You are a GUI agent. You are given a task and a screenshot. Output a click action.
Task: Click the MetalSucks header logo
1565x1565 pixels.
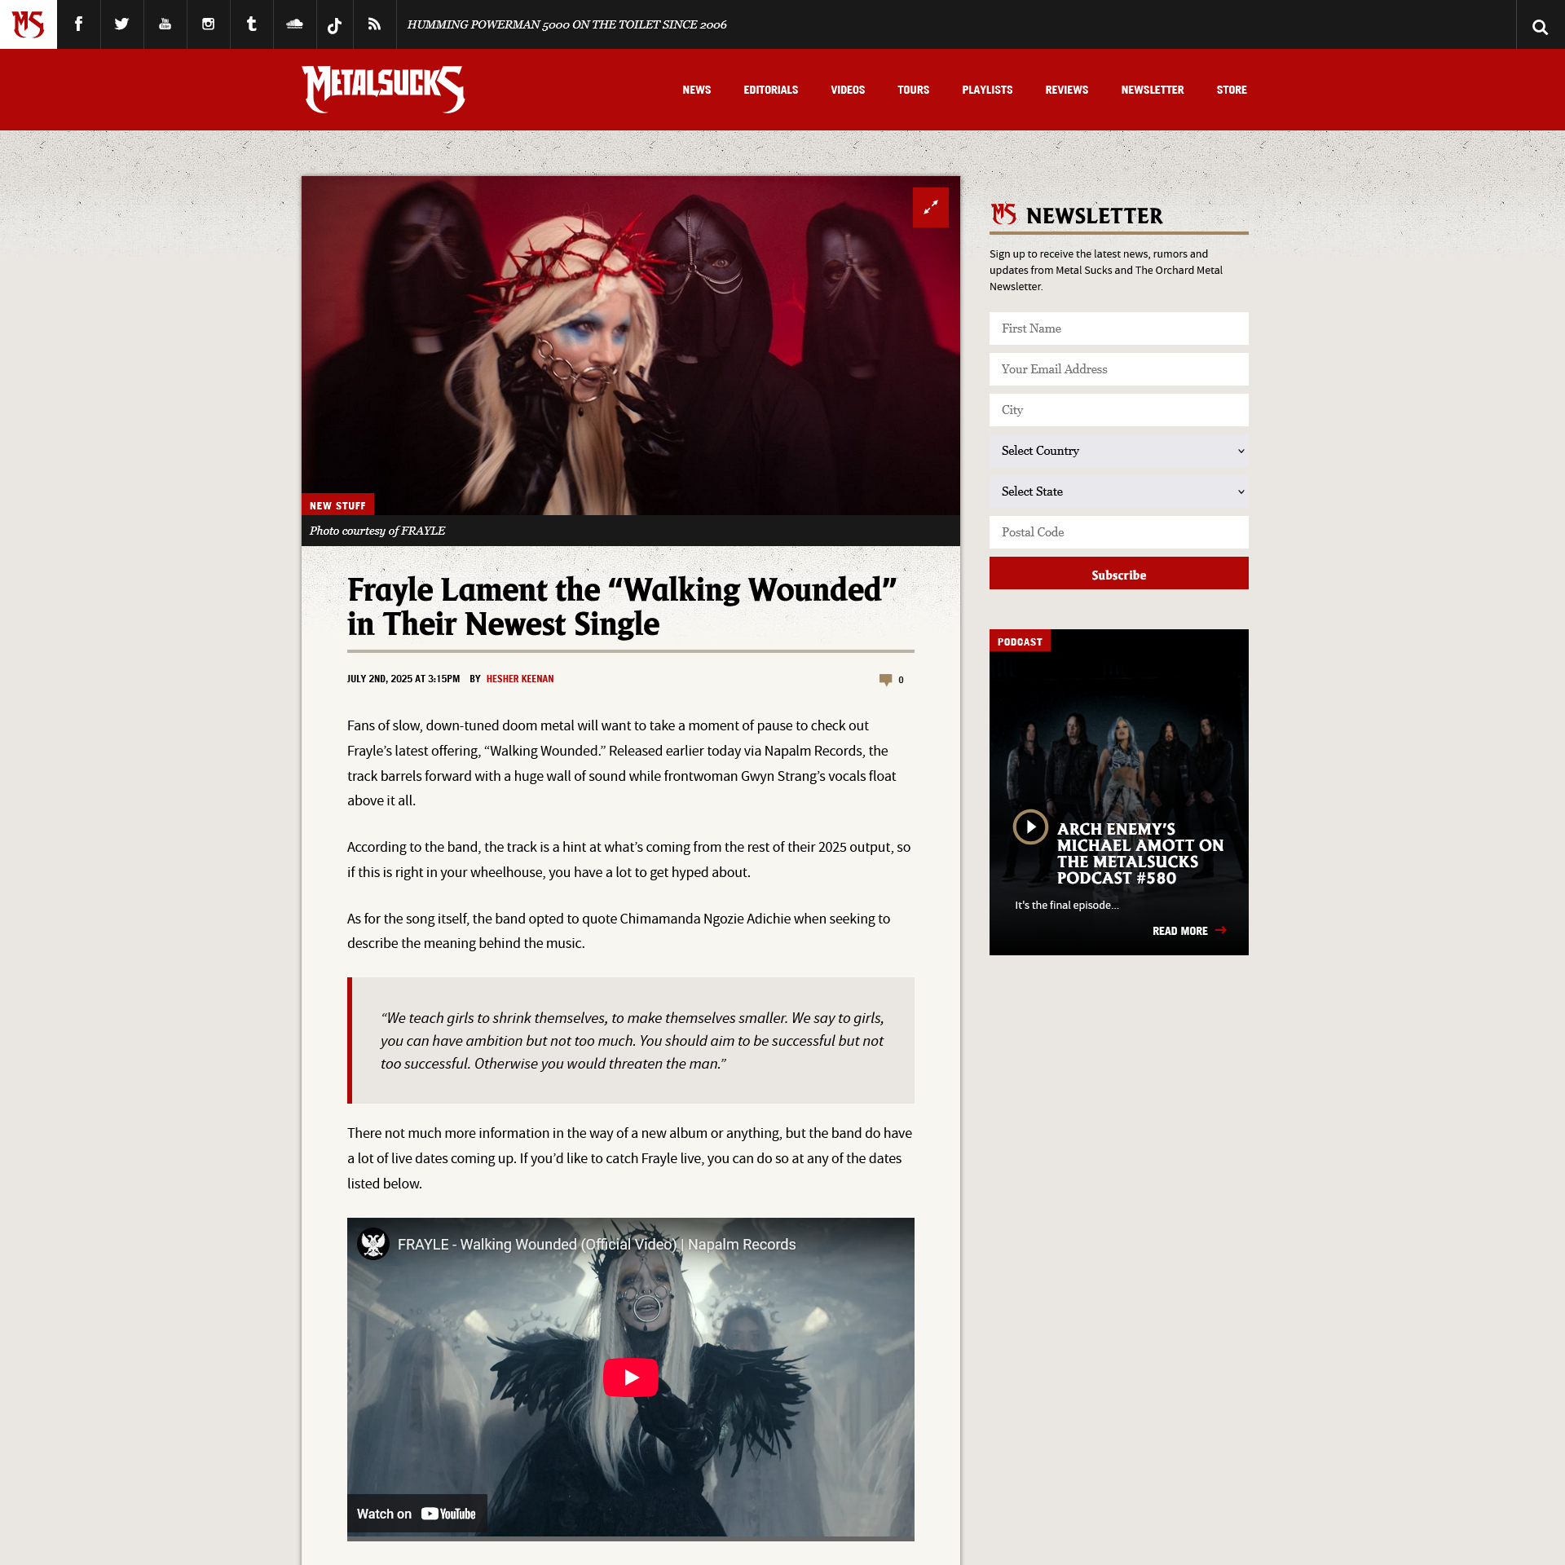pyautogui.click(x=383, y=89)
